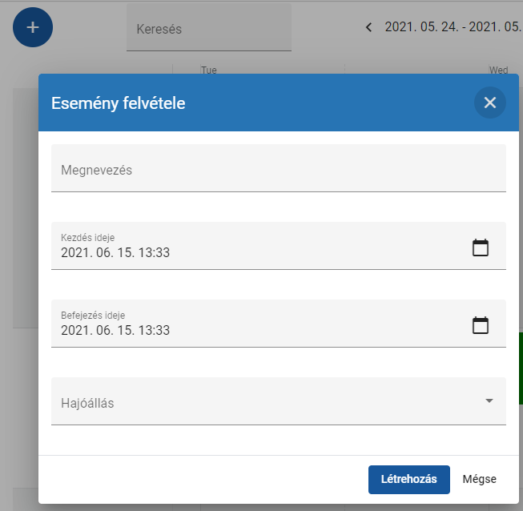Click the Befejezés ideje floating label

tap(93, 315)
